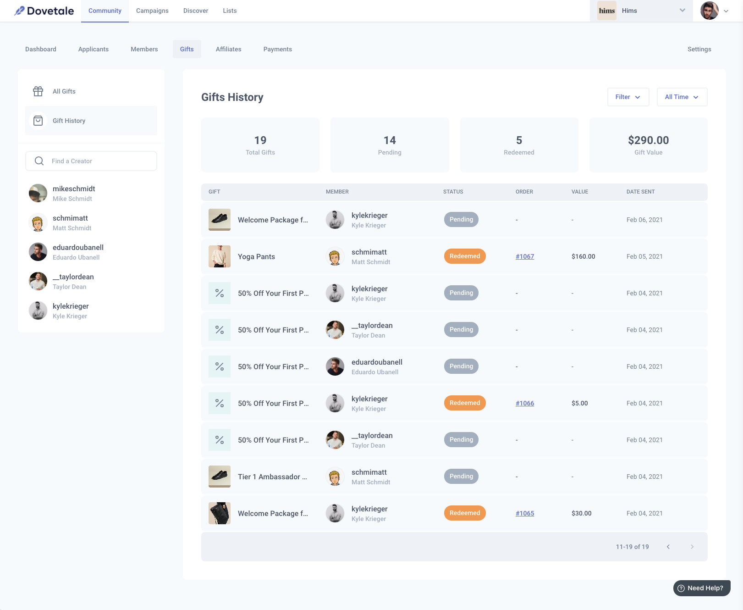
Task: Click the Find a Creator search field
Action: pos(91,161)
